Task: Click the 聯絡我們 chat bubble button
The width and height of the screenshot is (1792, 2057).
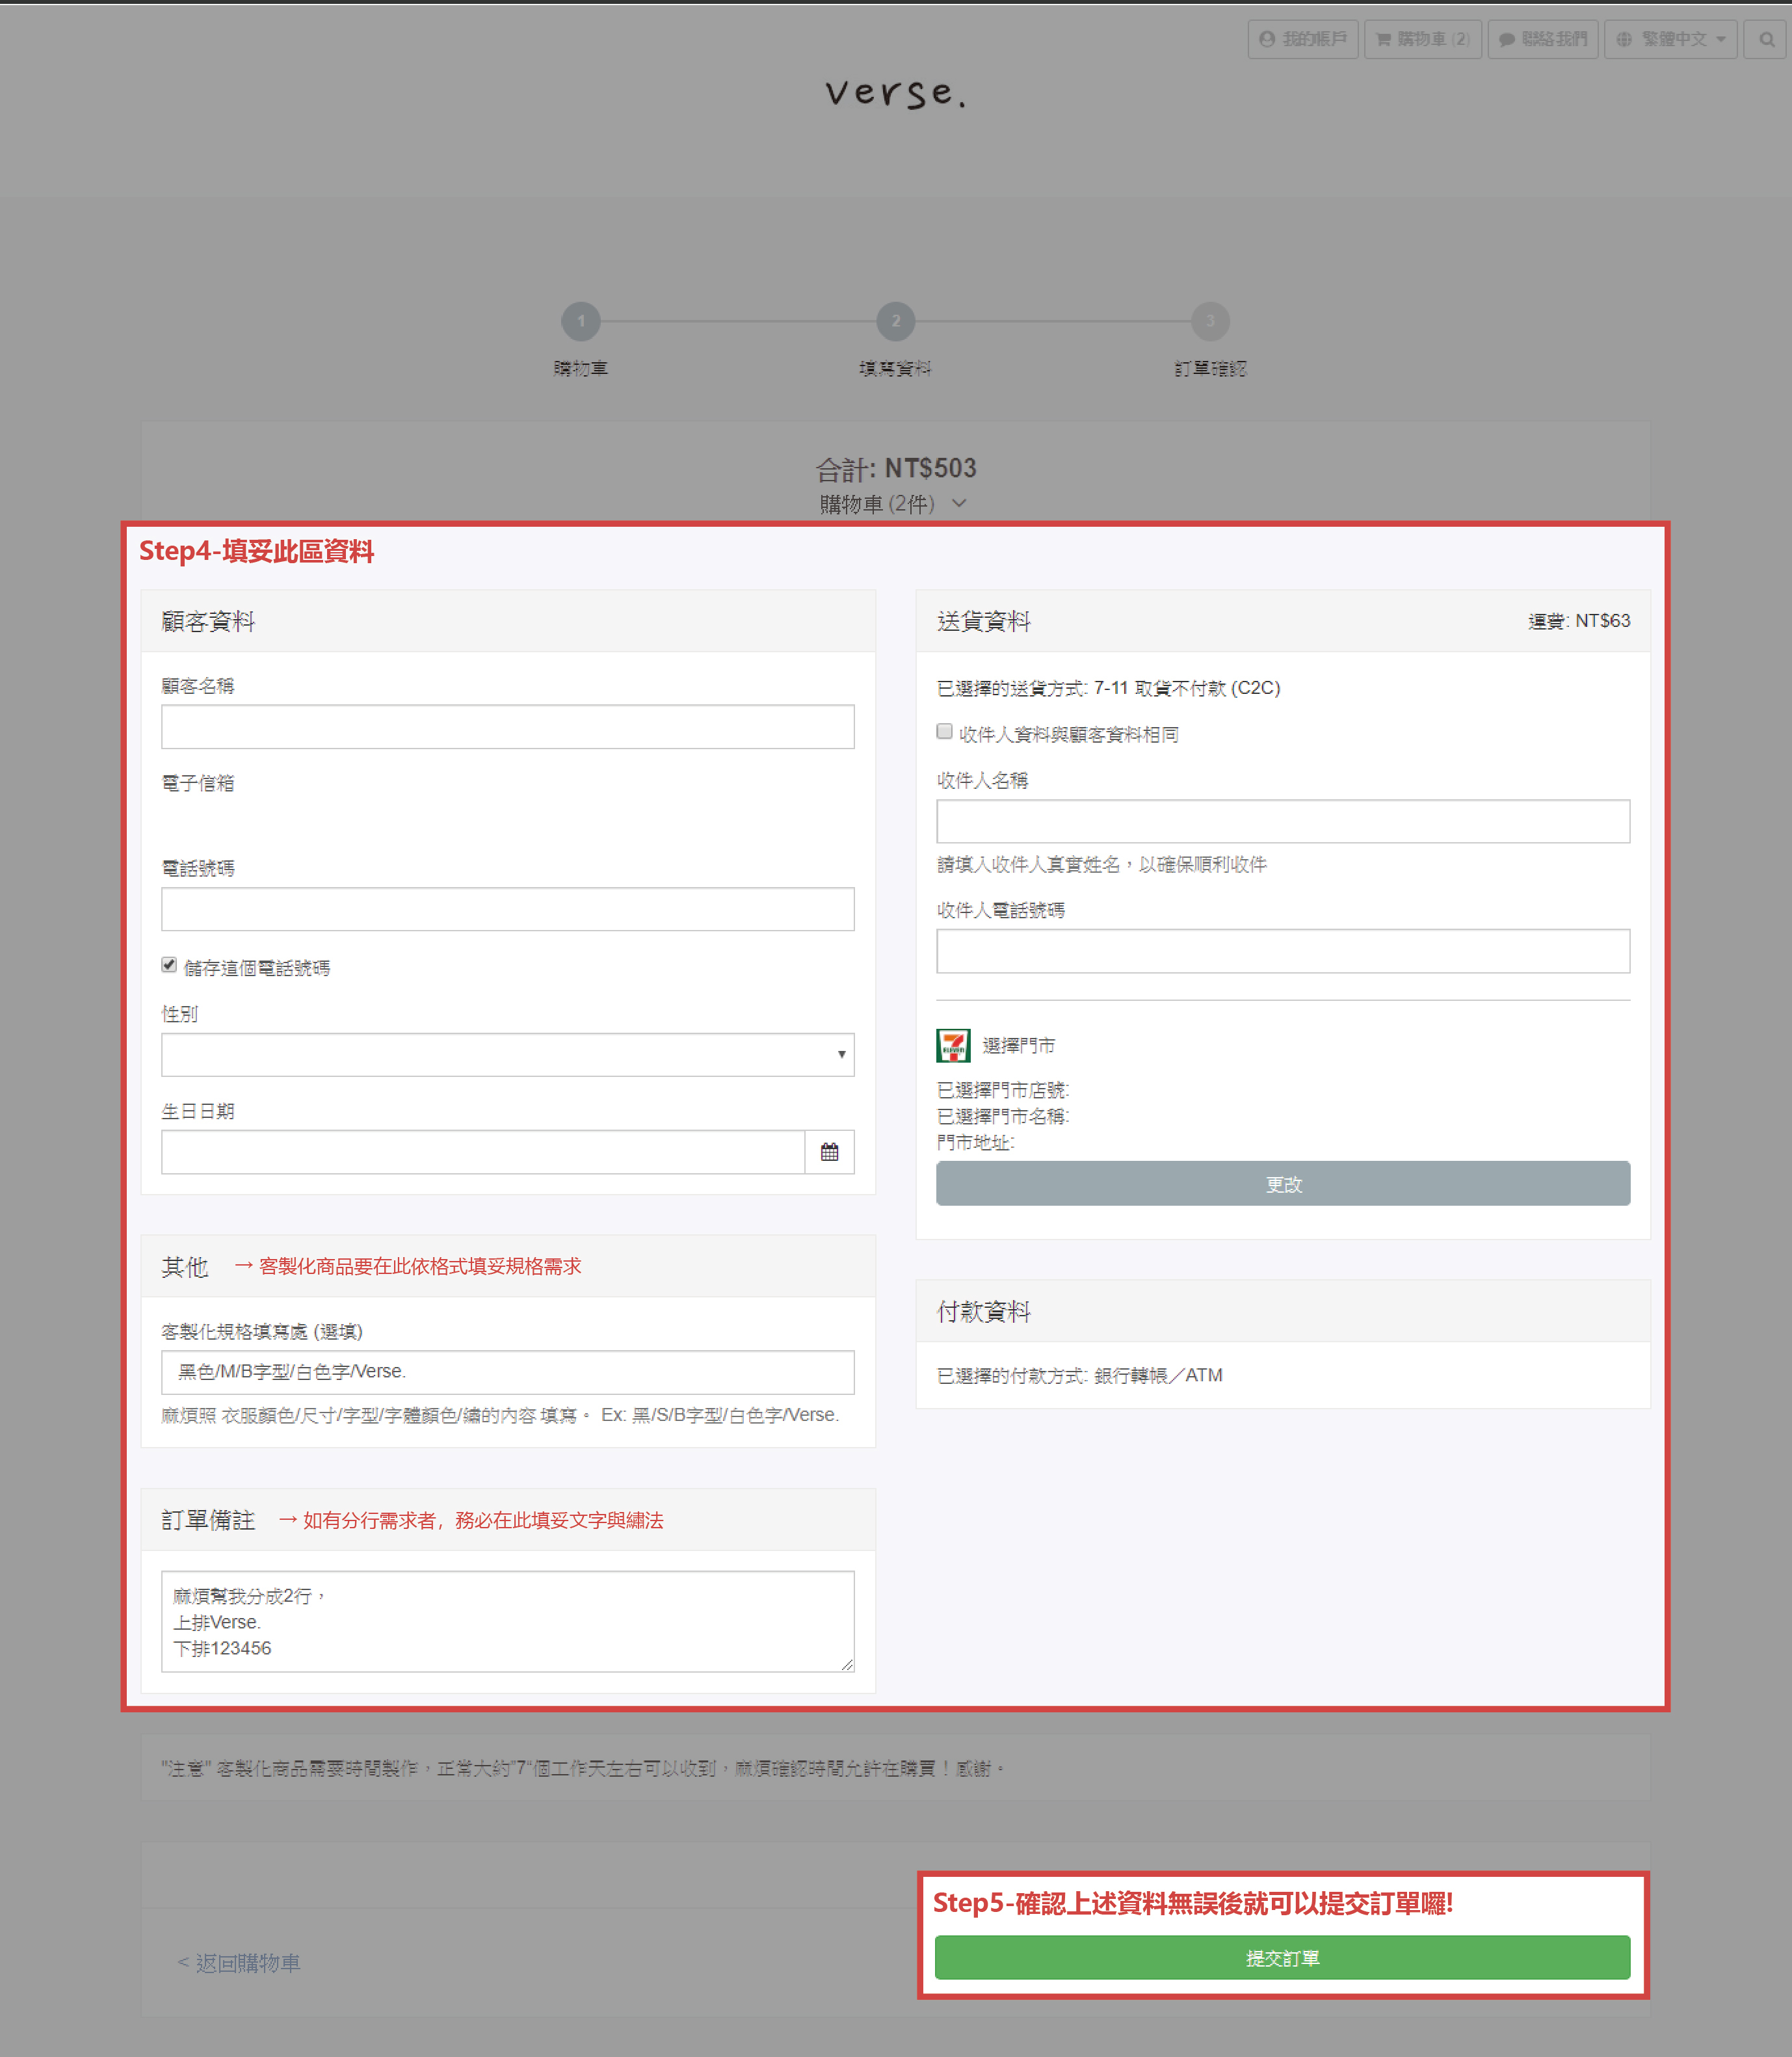Action: pyautogui.click(x=1542, y=39)
